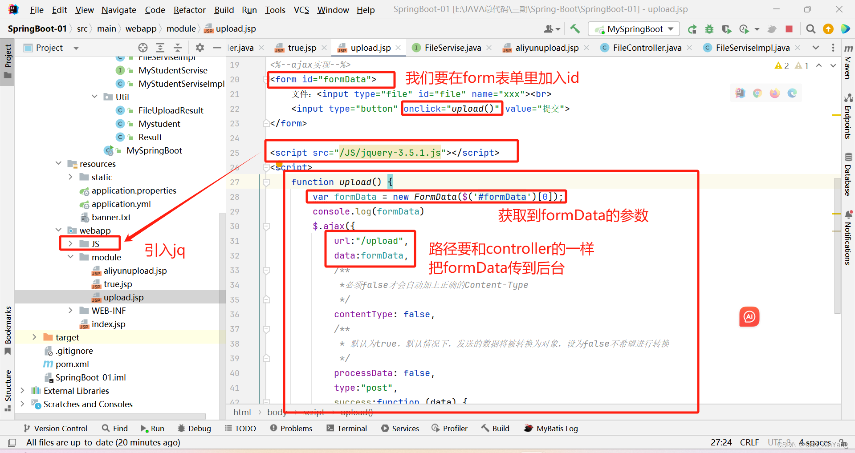Open the MyBatis Log tool window
Viewport: 855px width, 453px height.
(x=551, y=428)
